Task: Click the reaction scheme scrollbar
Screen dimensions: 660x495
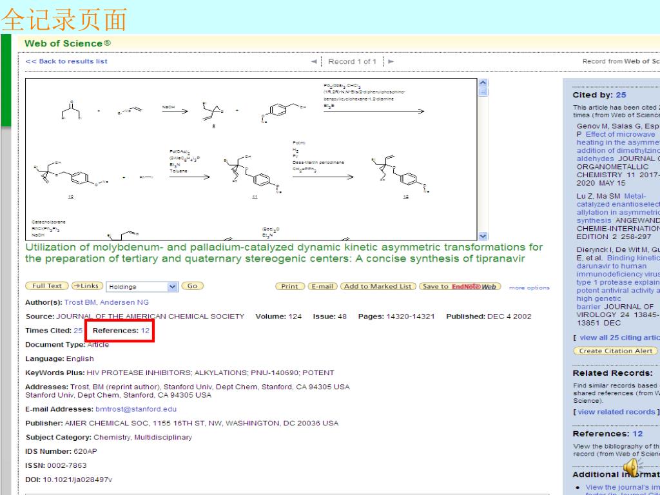Action: click(483, 160)
